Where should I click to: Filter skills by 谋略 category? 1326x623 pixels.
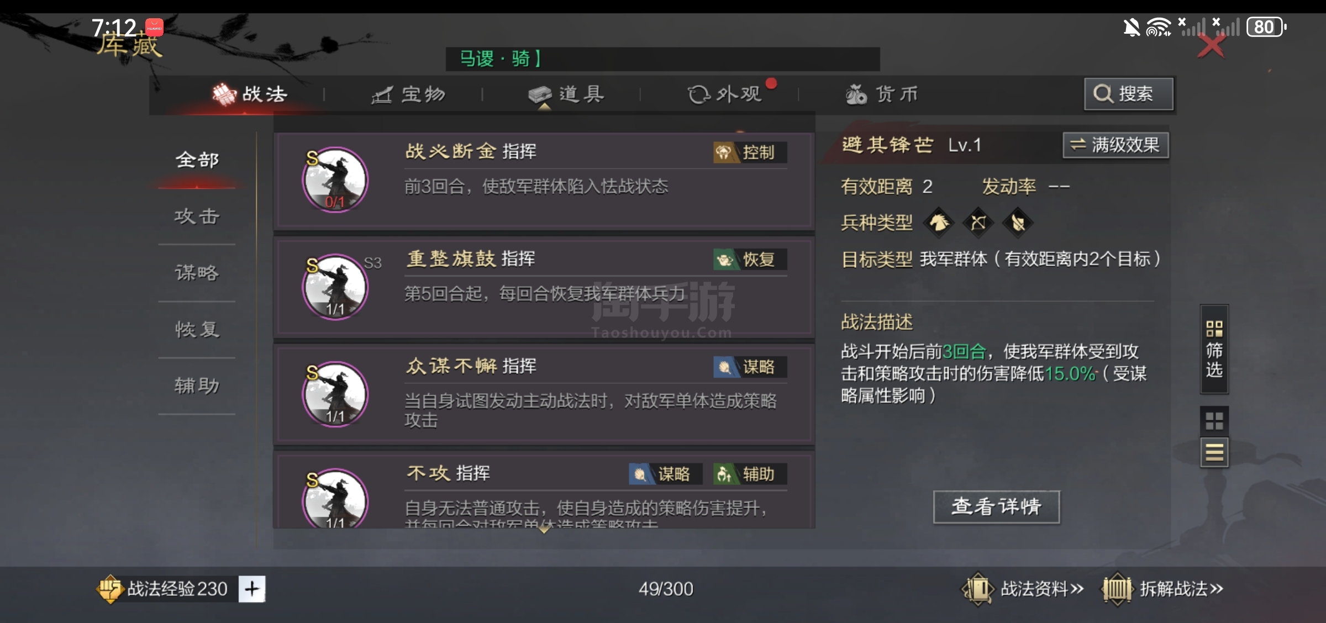pos(197,272)
